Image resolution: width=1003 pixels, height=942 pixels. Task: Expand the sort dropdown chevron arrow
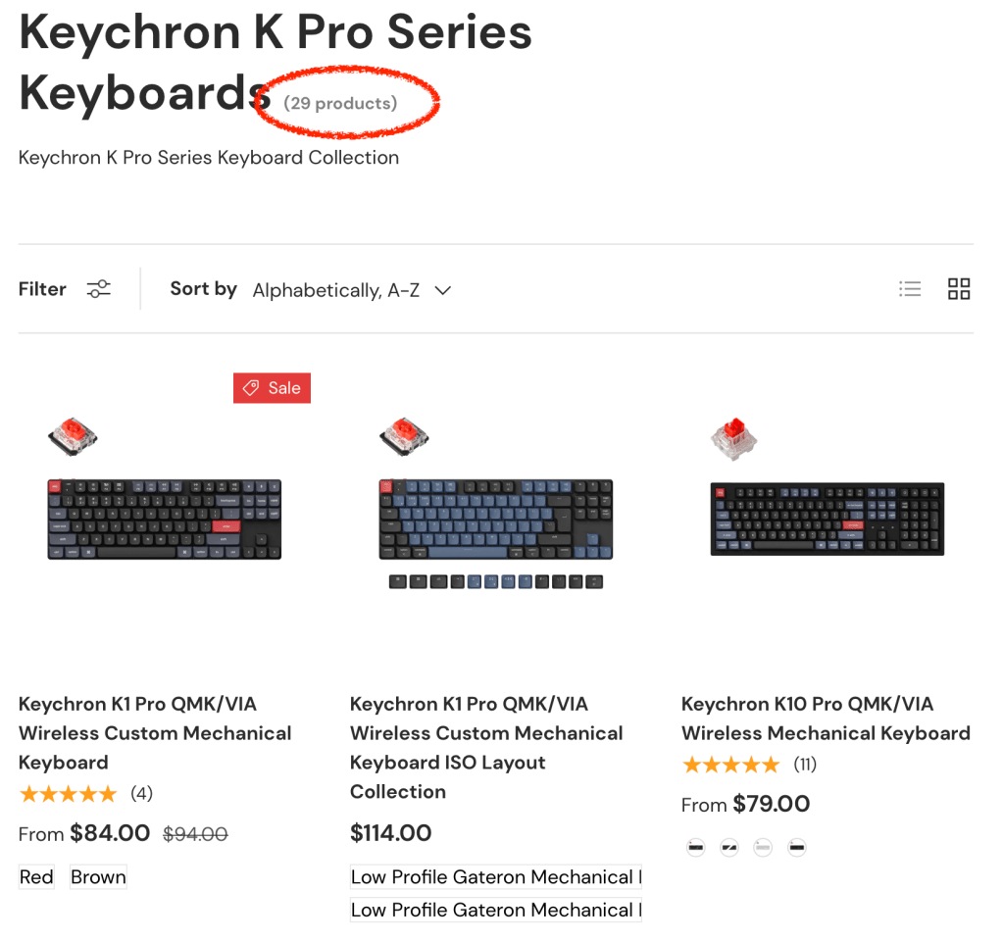(x=443, y=290)
